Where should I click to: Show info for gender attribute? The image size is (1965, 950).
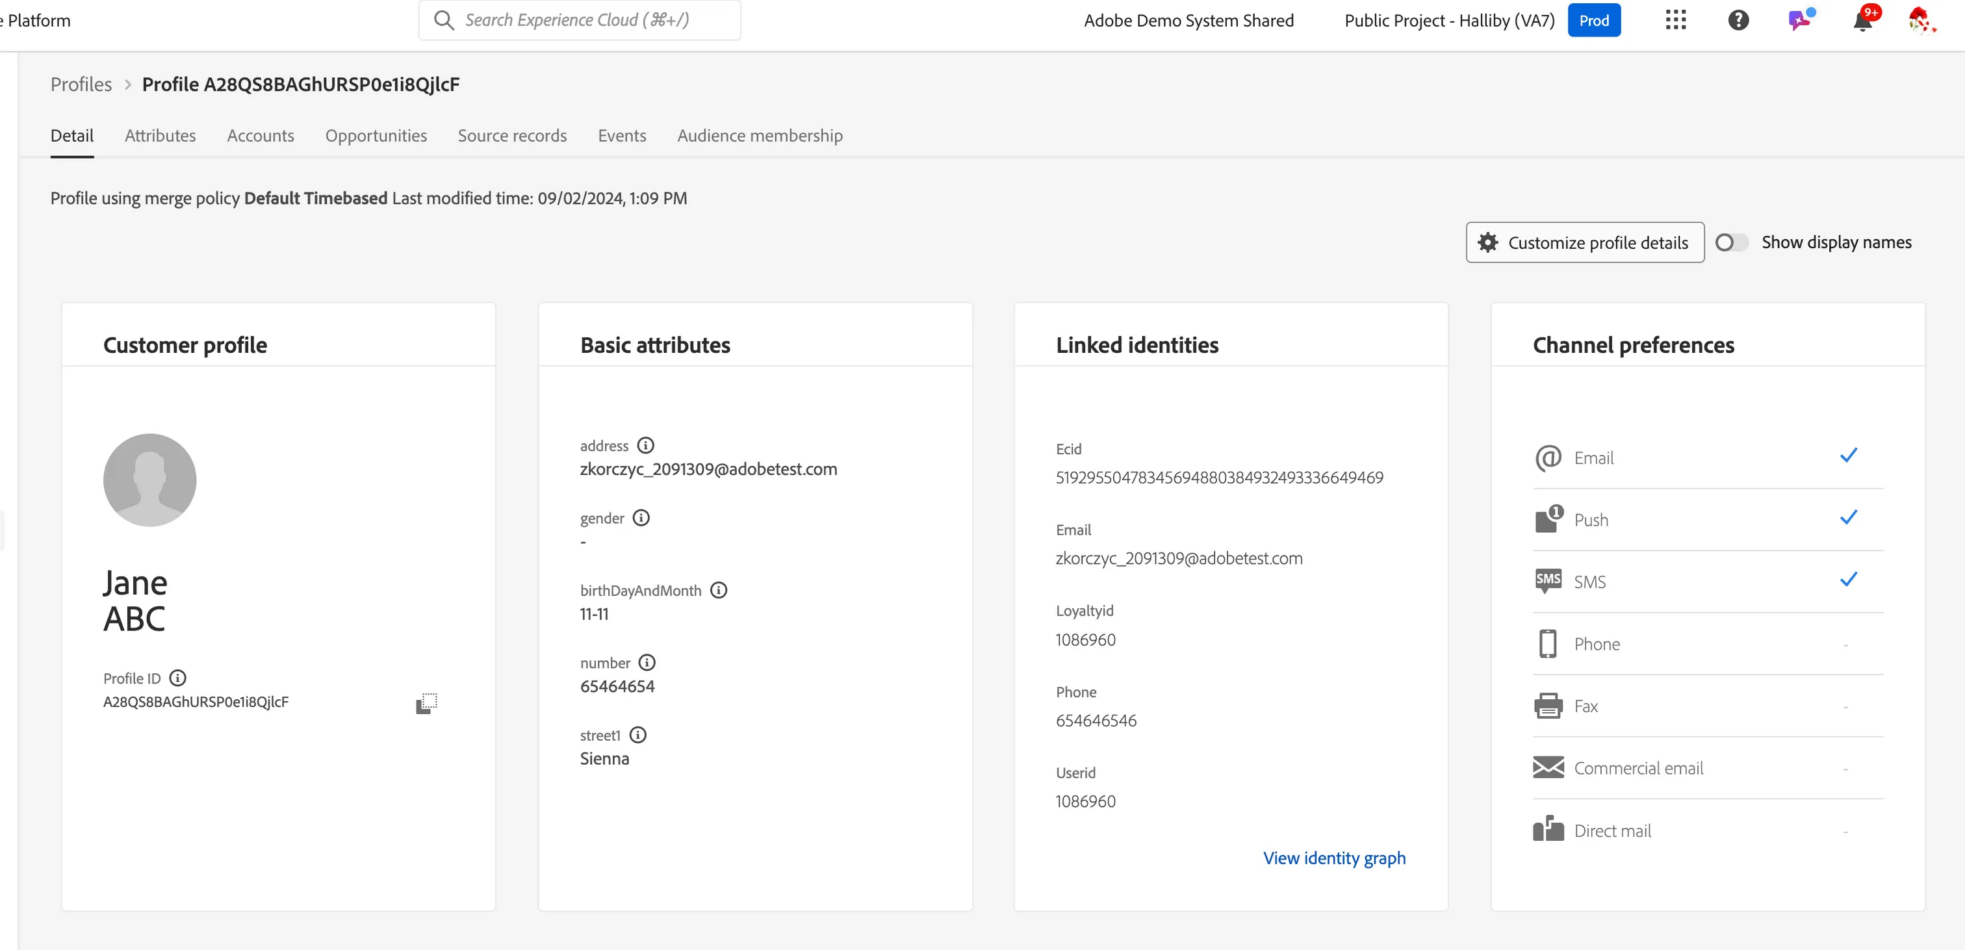click(x=641, y=517)
